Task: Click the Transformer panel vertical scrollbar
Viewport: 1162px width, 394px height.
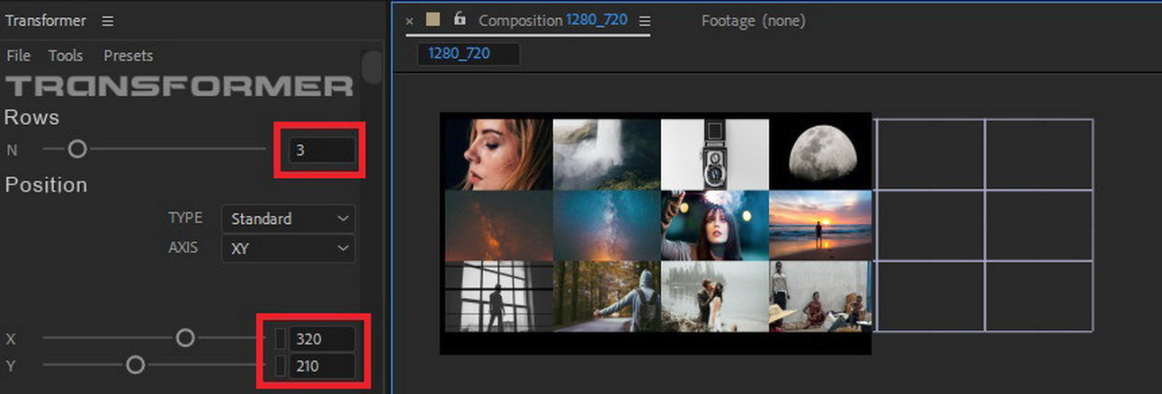Action: coord(371,68)
